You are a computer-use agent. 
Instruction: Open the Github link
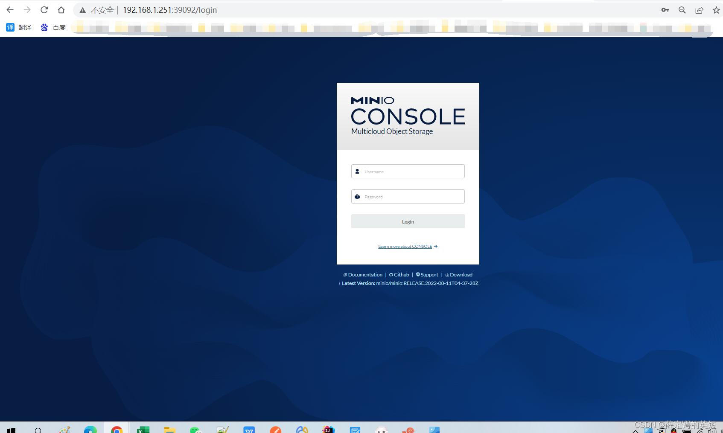tap(399, 275)
